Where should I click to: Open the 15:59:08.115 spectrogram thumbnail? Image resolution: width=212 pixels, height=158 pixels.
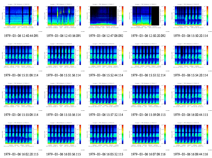coord(148,96)
